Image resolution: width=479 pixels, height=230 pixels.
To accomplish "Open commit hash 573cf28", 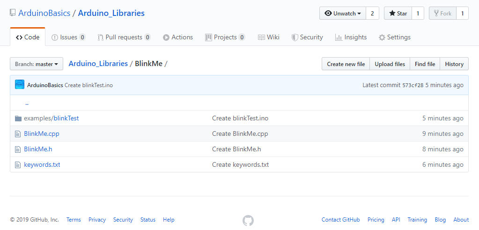I will pos(413,85).
